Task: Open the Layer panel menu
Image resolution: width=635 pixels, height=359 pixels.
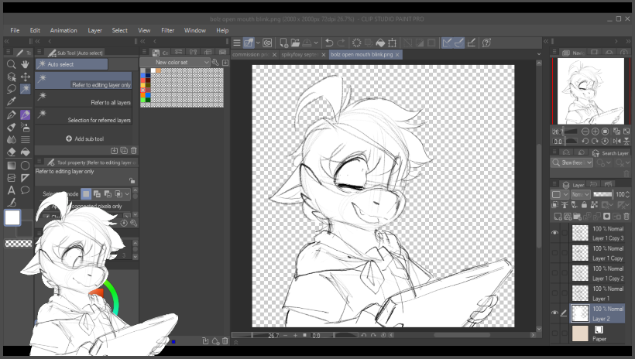Action: (554, 185)
